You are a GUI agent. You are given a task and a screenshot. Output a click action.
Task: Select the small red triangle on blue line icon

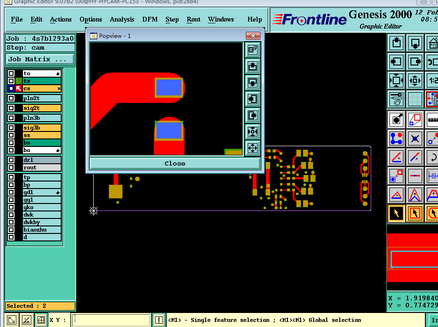[x=396, y=195]
